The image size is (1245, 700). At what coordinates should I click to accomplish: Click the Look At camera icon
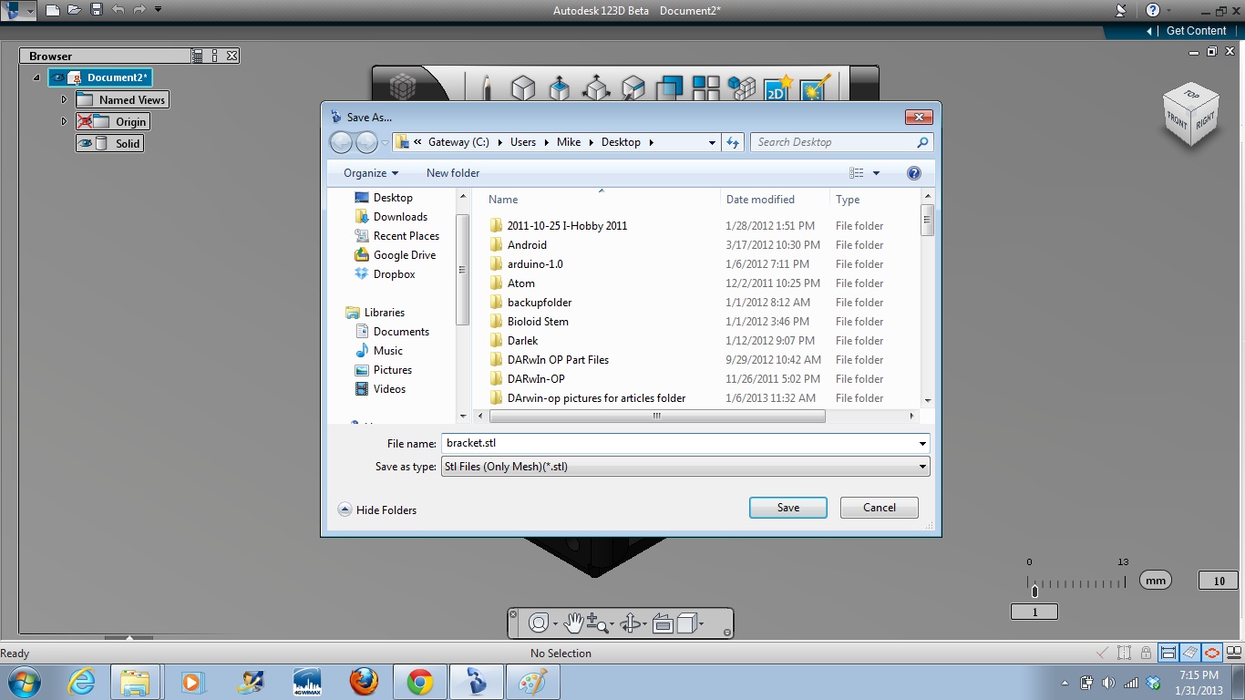[663, 623]
